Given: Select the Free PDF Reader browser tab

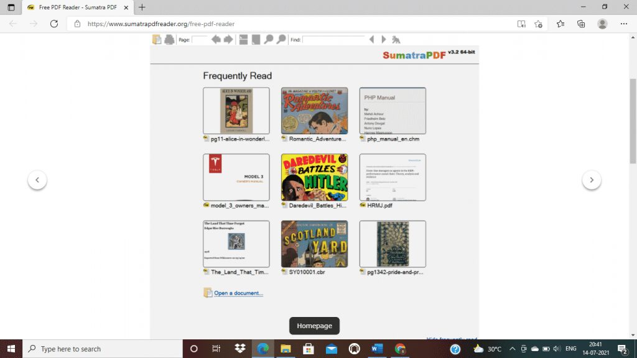Looking at the screenshot, I should pos(78,7).
